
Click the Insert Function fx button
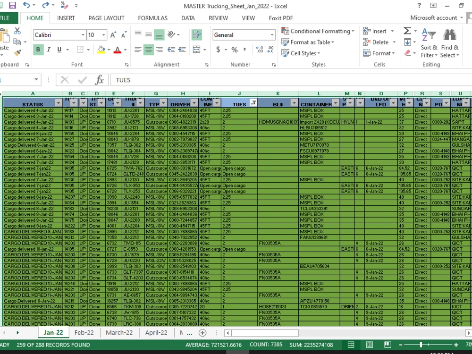pos(99,80)
